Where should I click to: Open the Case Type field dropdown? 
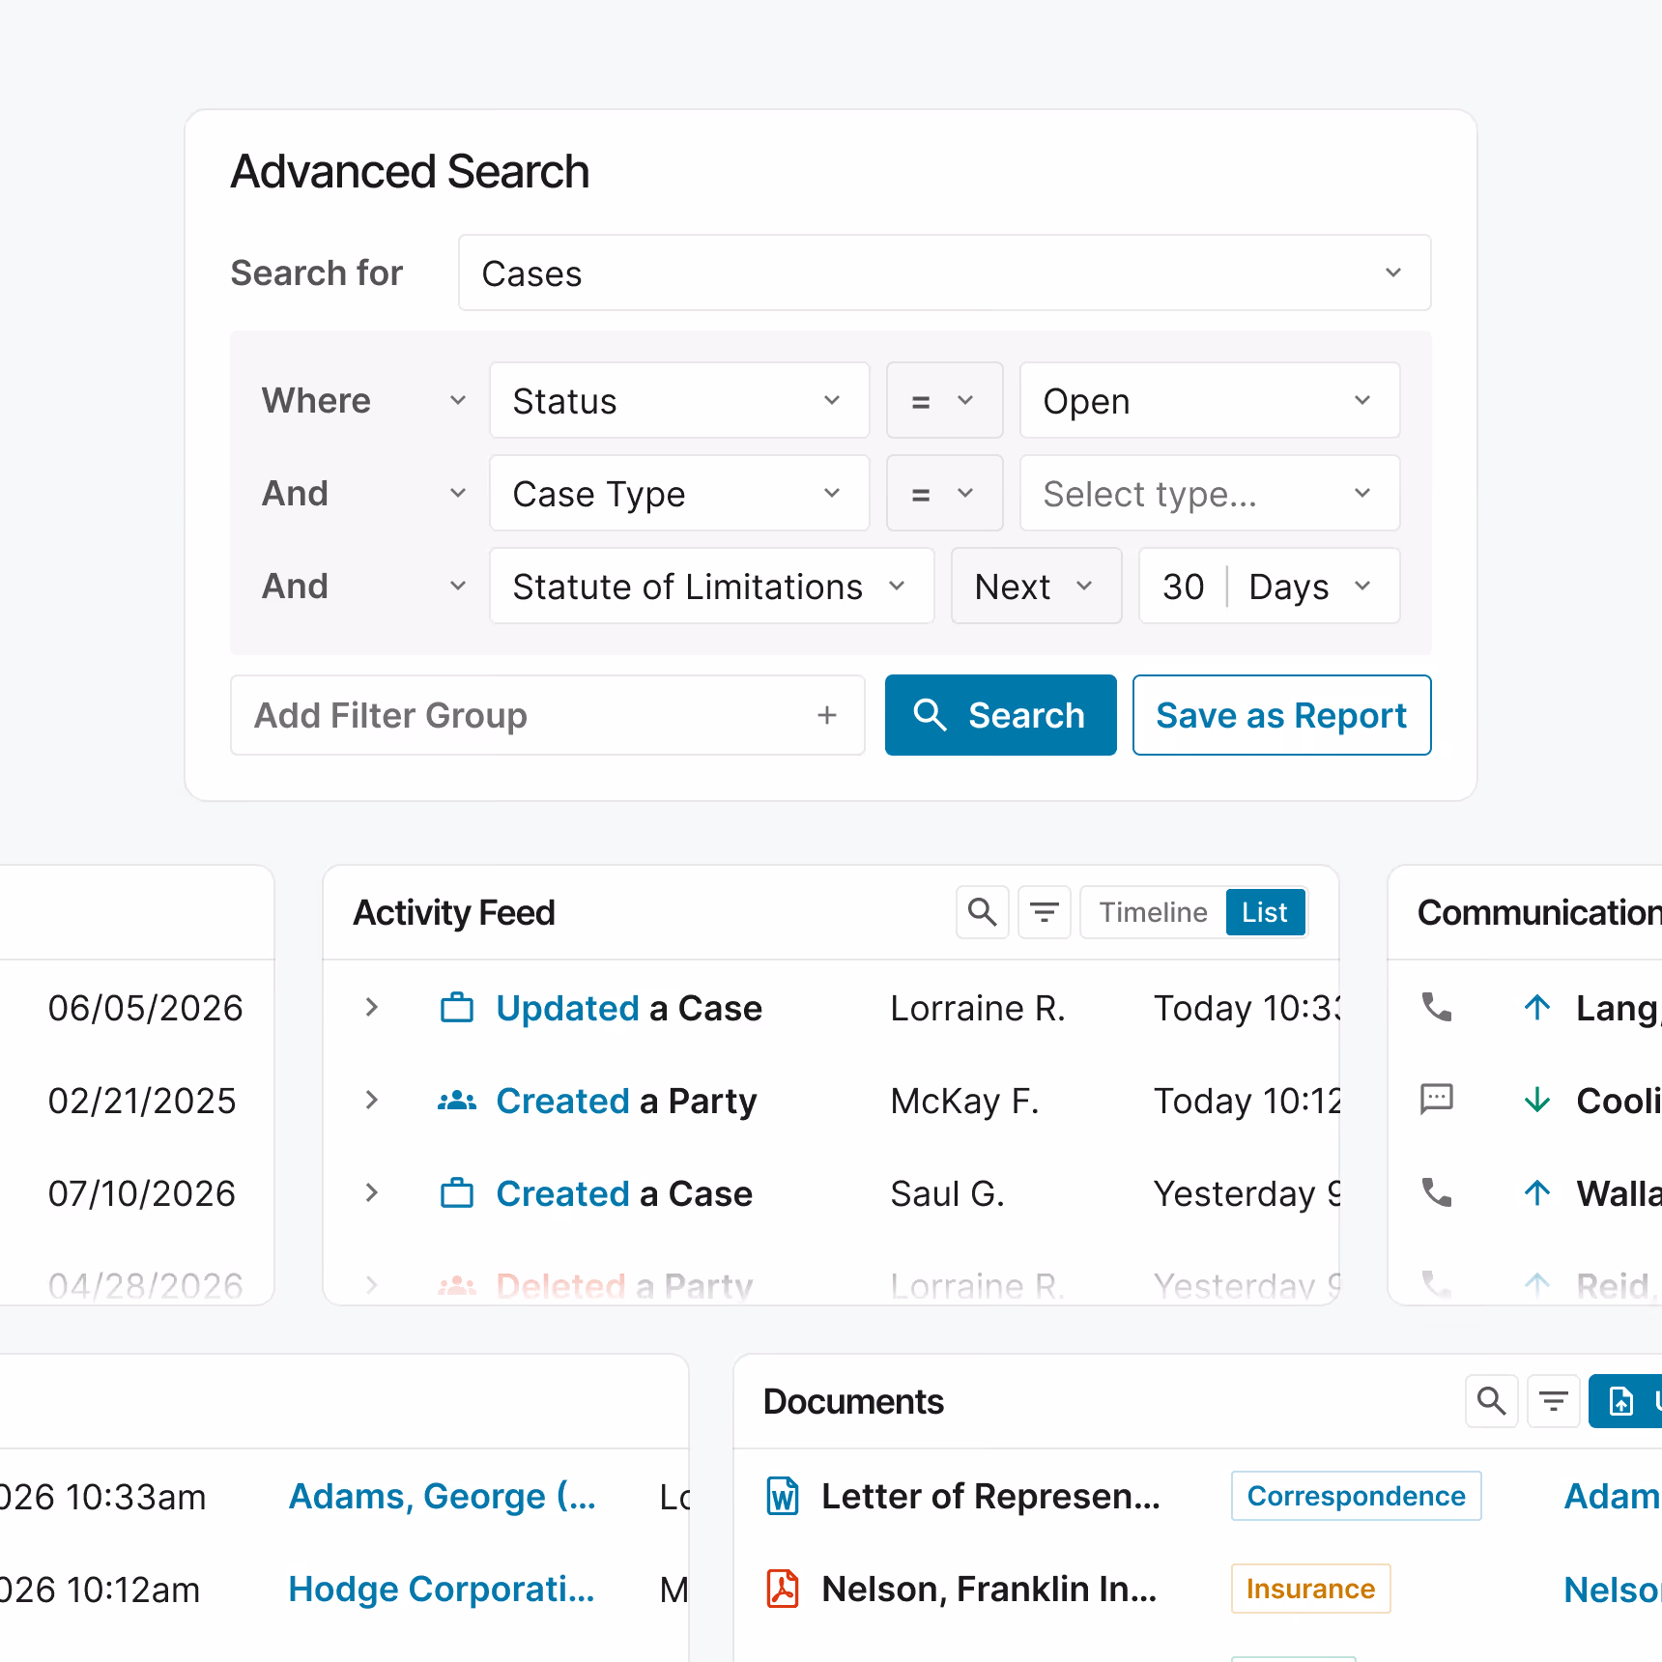pyautogui.click(x=679, y=493)
